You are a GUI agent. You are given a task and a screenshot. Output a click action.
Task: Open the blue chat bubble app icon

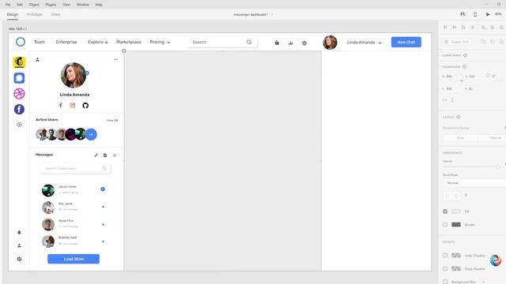point(19,78)
